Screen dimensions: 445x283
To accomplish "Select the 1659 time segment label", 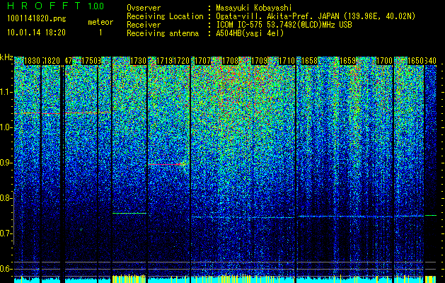I will 347,61.
